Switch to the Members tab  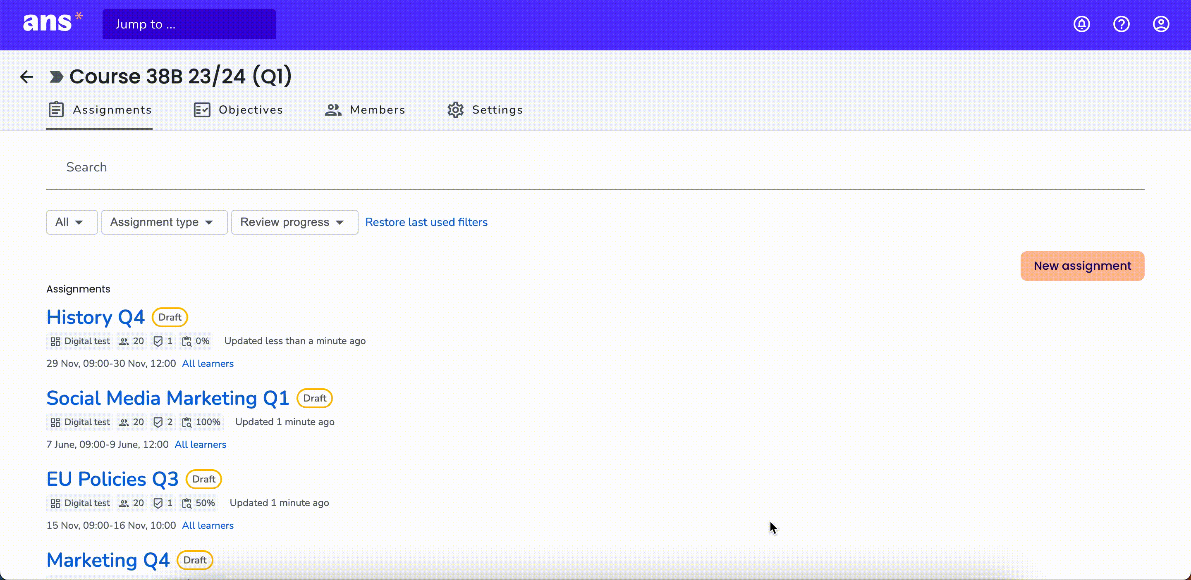click(x=365, y=110)
